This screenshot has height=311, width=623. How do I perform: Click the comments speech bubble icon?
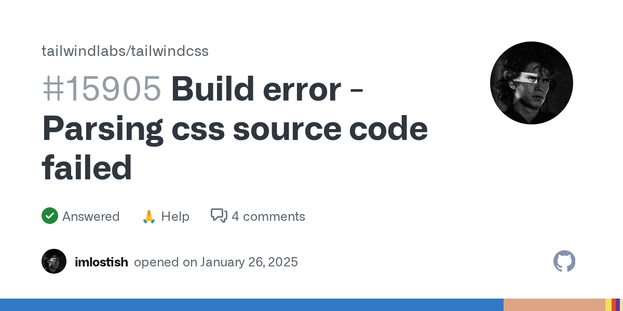coord(219,216)
